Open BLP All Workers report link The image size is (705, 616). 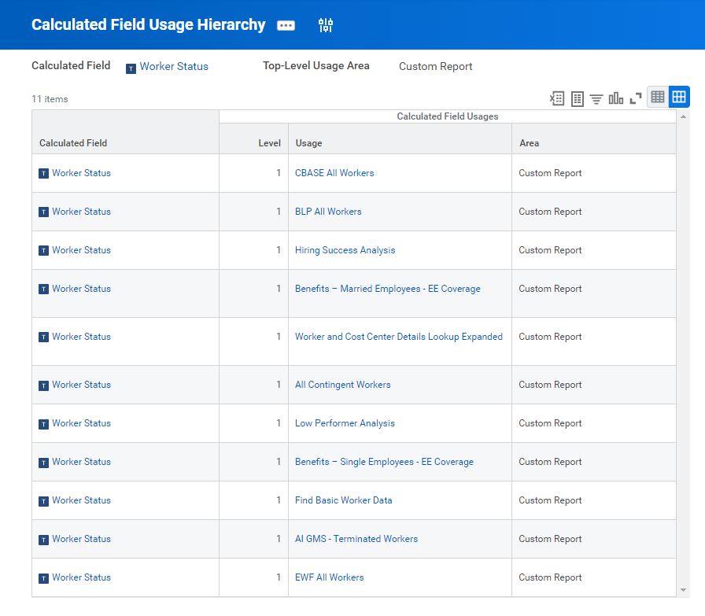[x=328, y=212]
